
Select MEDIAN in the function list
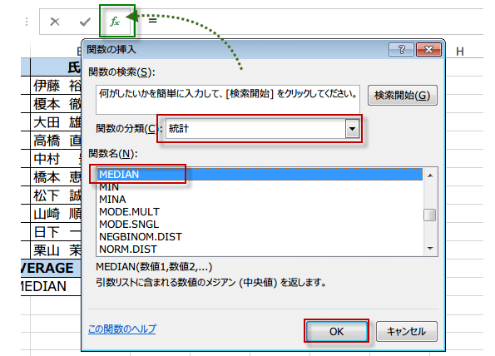[x=260, y=174]
